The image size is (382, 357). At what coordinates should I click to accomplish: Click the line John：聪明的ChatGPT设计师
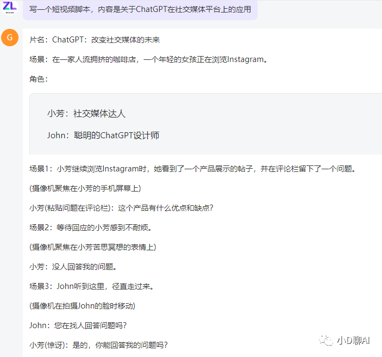(103, 136)
